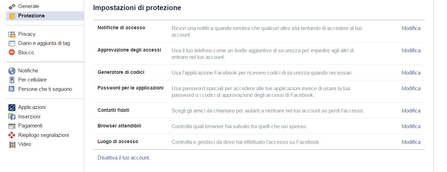Click the Per cellulare phone icon
The image size is (447, 172).
12,80
